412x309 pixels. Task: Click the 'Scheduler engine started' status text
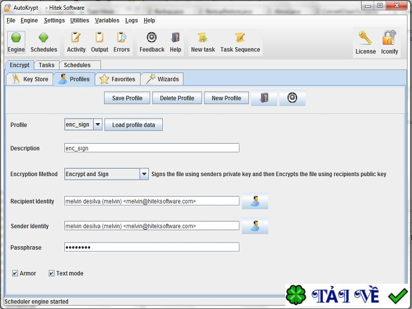pyautogui.click(x=36, y=301)
